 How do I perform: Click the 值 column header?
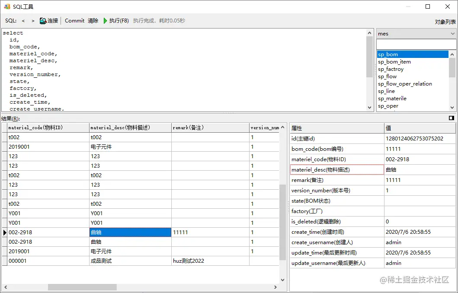click(420, 128)
